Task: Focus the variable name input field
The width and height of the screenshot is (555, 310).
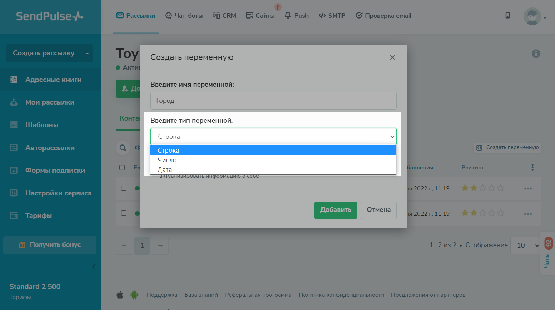Action: tap(273, 101)
